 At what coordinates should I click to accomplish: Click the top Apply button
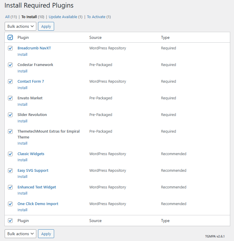(x=46, y=26)
